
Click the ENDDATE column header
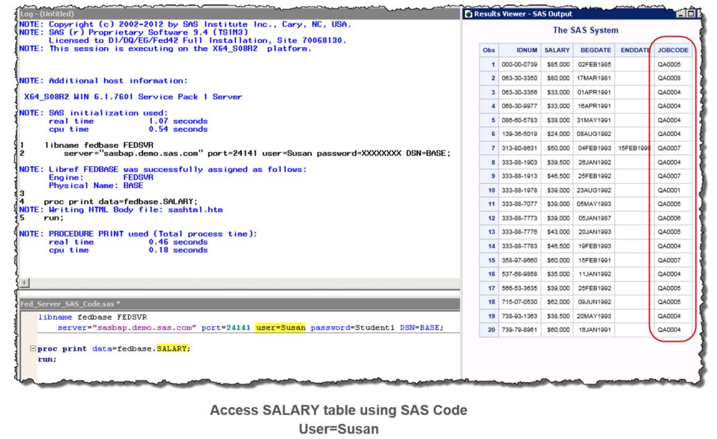tap(634, 50)
